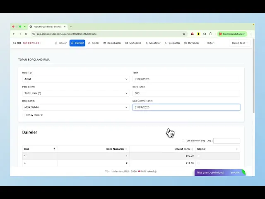Click the Tarih field showing 01/07/2026
This screenshot has width=265, height=199.
click(186, 79)
